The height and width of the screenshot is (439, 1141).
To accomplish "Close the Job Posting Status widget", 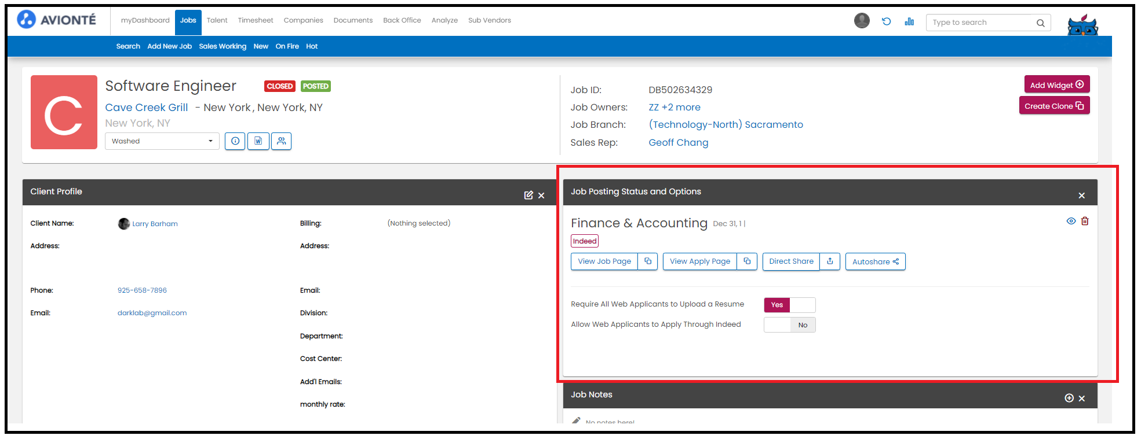I will pos(1081,195).
